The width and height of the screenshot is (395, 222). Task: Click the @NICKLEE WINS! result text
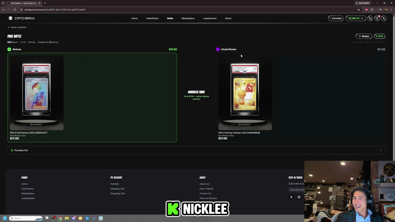196,92
